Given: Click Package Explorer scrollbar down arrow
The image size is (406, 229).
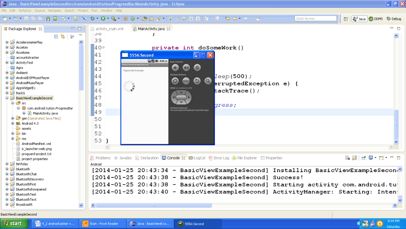Looking at the screenshot, I should pyautogui.click(x=81, y=205).
